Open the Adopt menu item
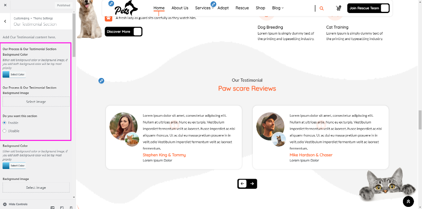Viewport: 422px width, 209px height. click(x=223, y=8)
